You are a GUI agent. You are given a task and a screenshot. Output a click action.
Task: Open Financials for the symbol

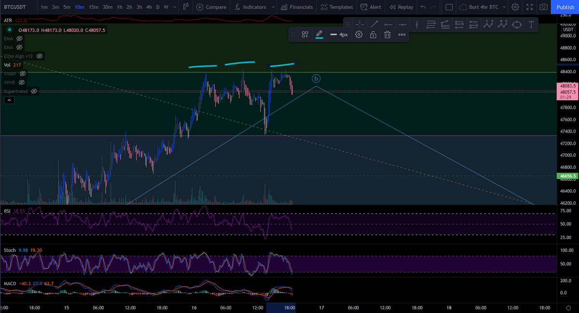click(297, 7)
